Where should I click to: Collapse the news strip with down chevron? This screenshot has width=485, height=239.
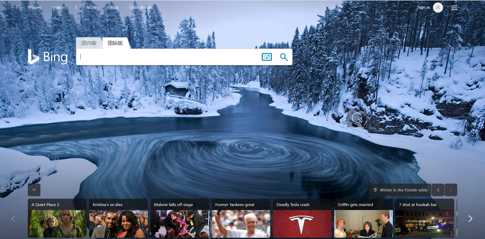(34, 190)
